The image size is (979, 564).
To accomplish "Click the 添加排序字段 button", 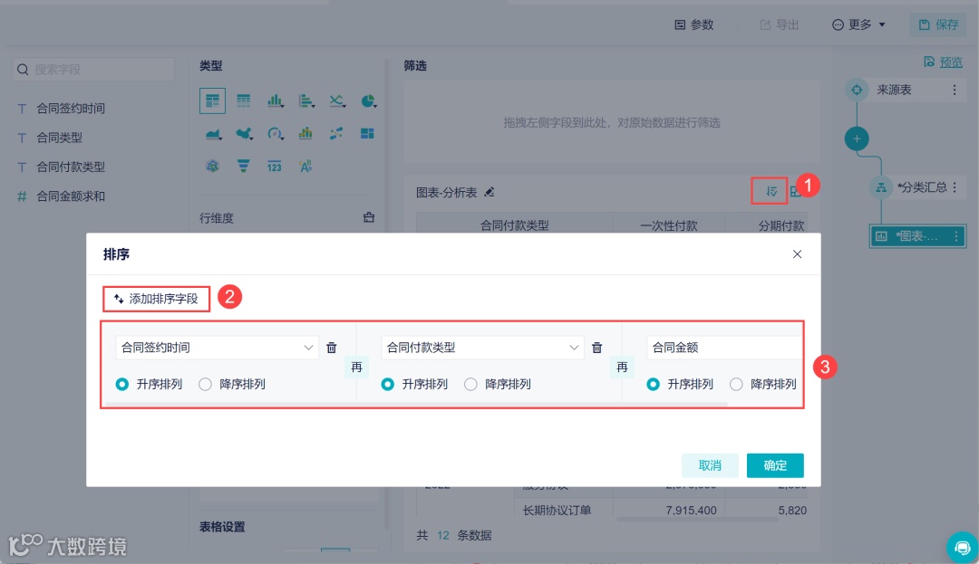I will (x=156, y=299).
